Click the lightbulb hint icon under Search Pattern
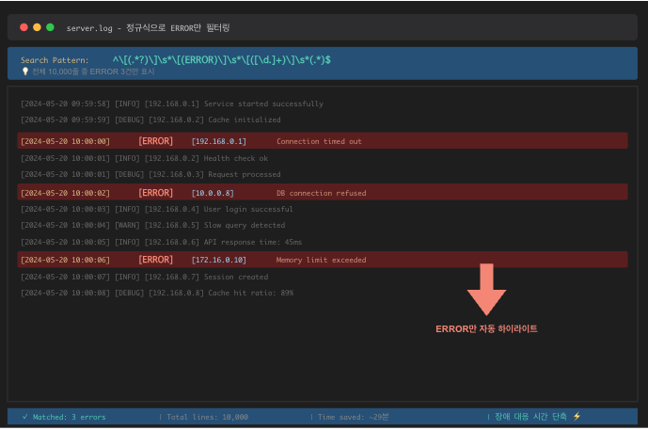648x430 pixels. [24, 72]
